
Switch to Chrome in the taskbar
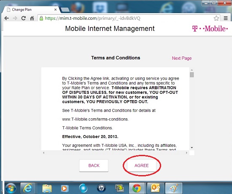(x=137, y=188)
